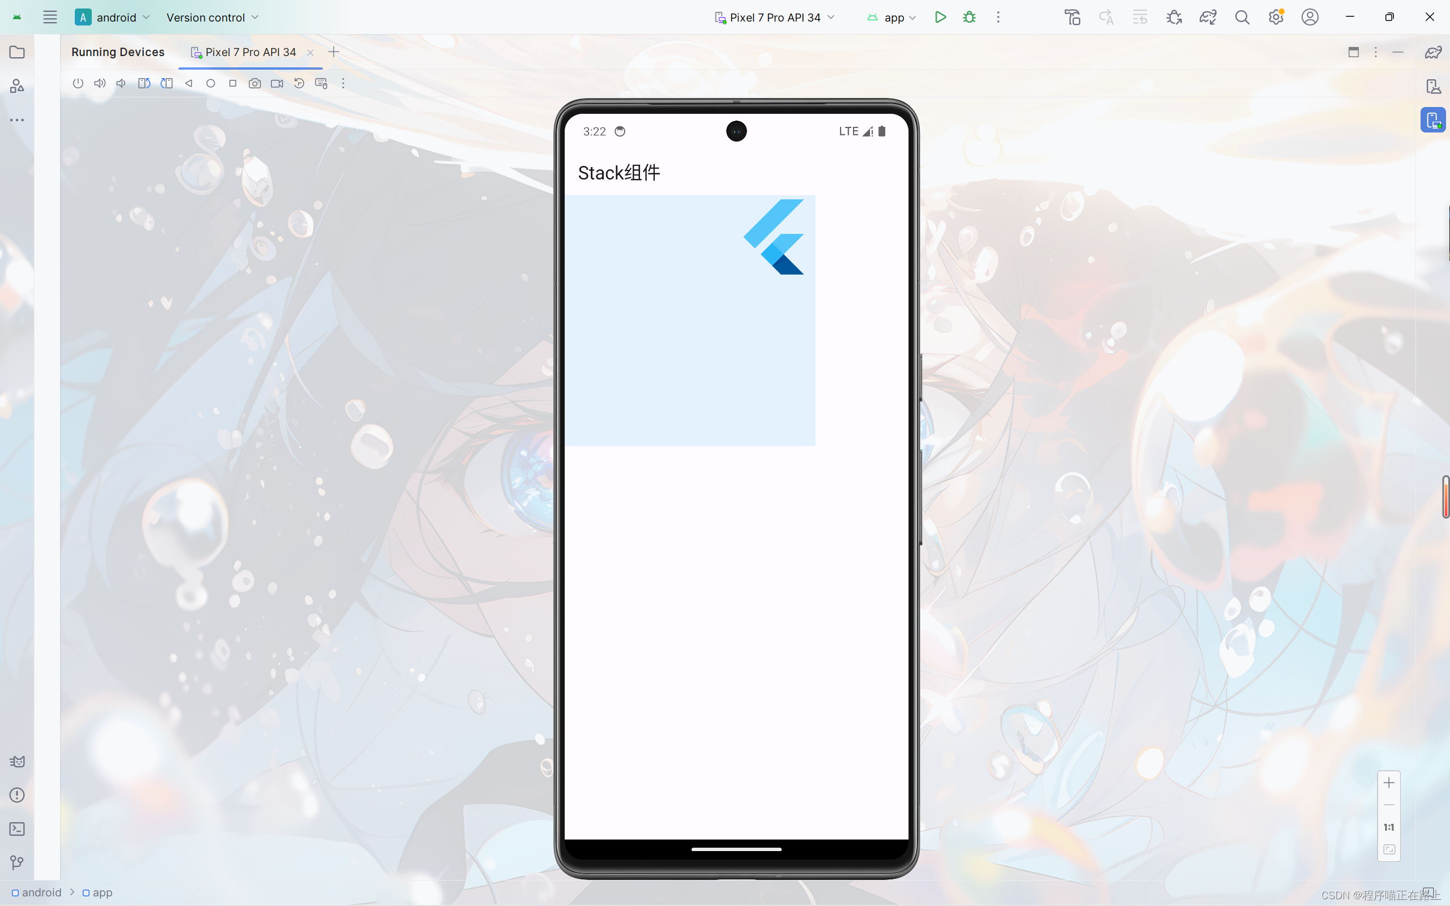Select the Settings/Preferences gear icon

[x=1277, y=16]
